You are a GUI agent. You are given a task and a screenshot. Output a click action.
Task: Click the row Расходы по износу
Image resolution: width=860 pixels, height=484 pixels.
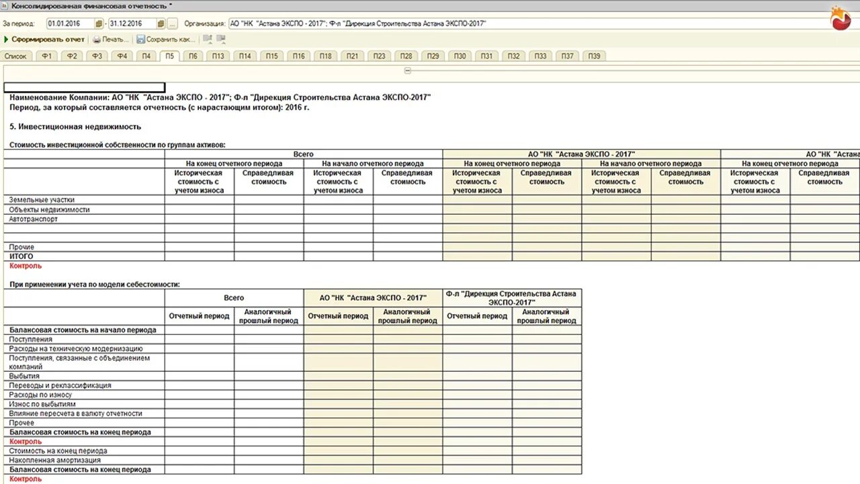tap(40, 395)
